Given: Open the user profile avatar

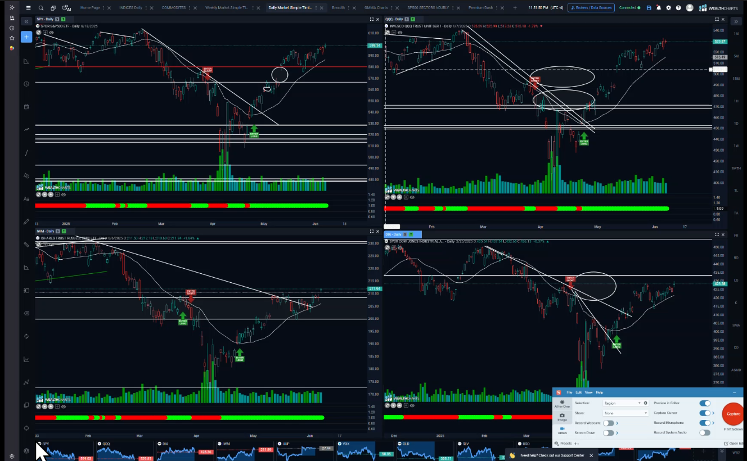Looking at the screenshot, I should tap(690, 8).
